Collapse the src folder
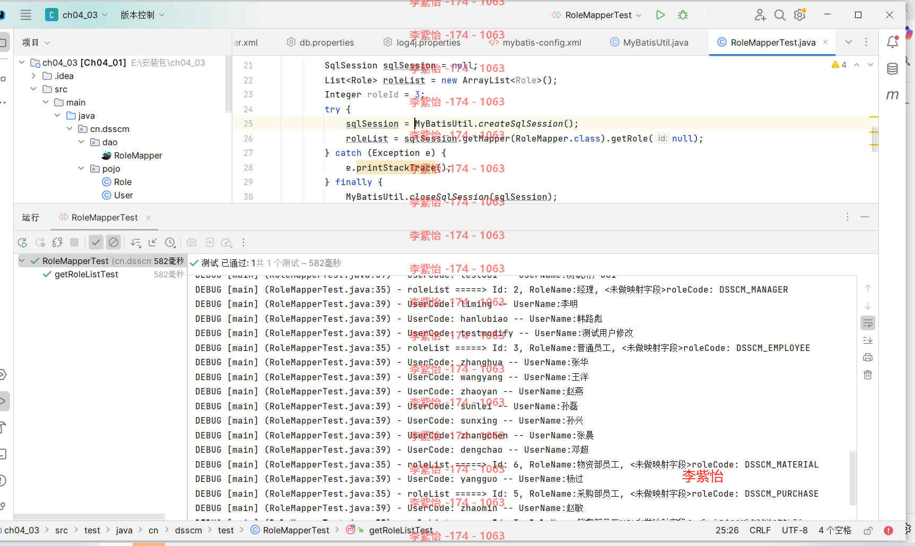The image size is (915, 546). coord(33,89)
